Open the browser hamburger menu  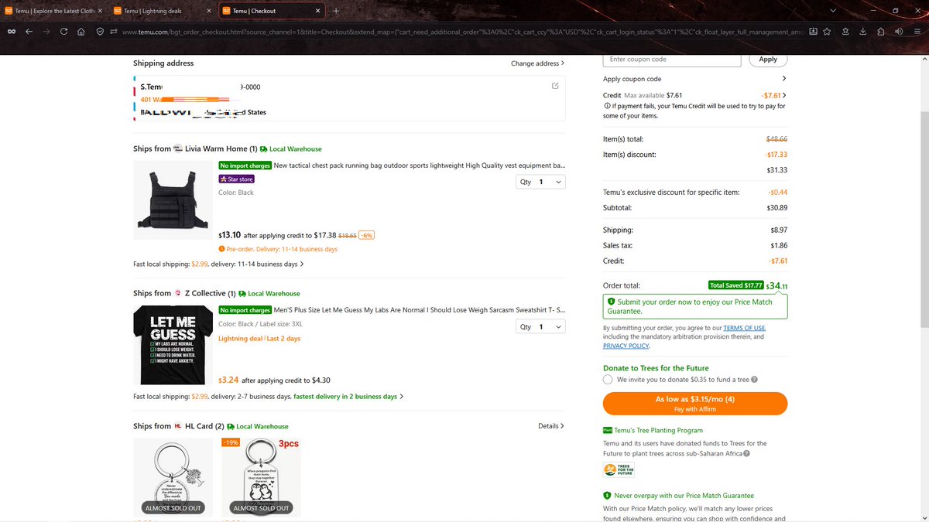[917, 32]
